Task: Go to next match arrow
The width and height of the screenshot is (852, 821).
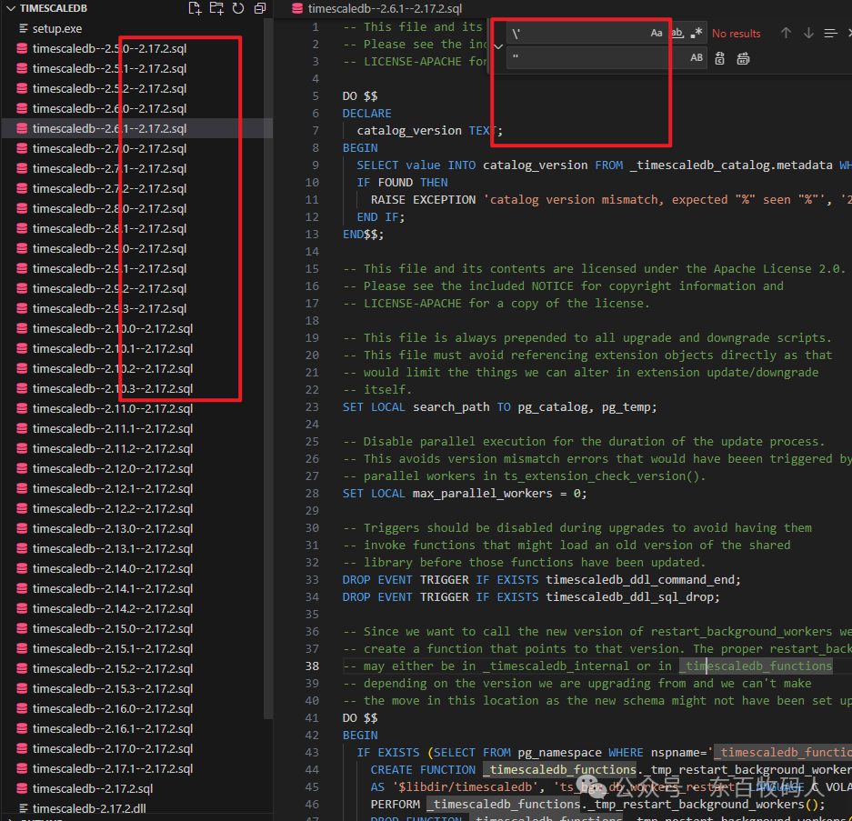Action: click(x=808, y=33)
